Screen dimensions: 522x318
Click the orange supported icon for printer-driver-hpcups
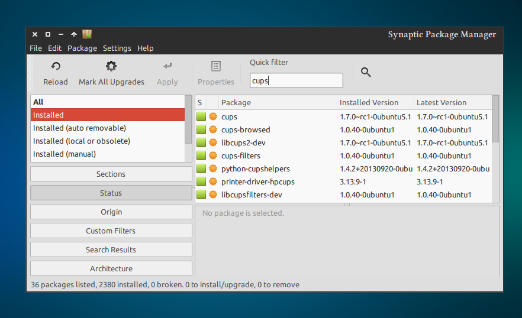pyautogui.click(x=213, y=181)
